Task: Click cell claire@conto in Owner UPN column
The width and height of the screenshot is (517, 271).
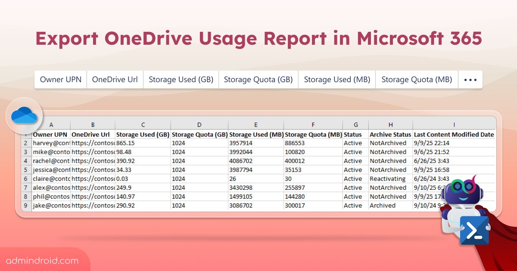Action: coord(51,179)
